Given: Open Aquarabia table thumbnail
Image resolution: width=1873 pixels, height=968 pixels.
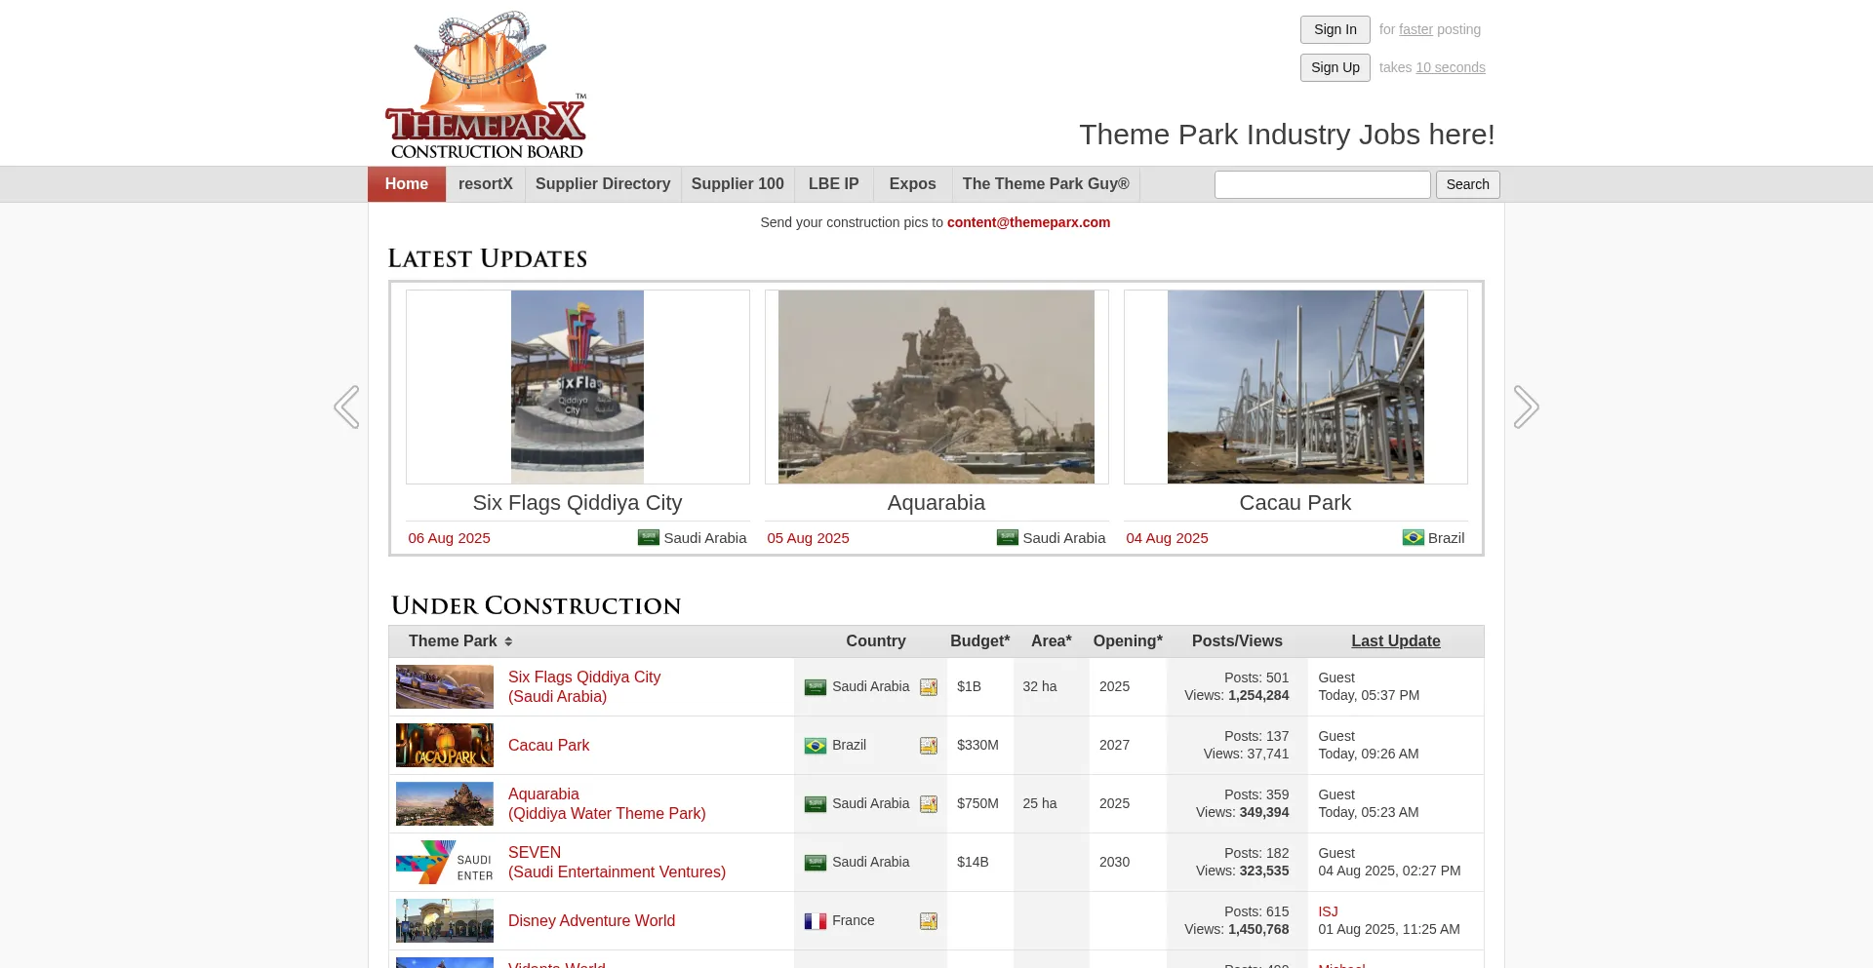Looking at the screenshot, I should pos(445,803).
